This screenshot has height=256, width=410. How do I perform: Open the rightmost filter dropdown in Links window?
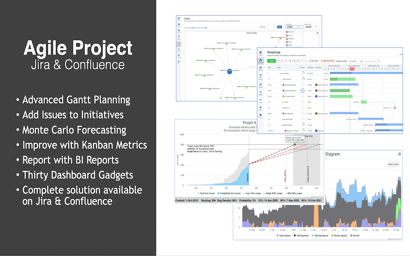pos(312,27)
